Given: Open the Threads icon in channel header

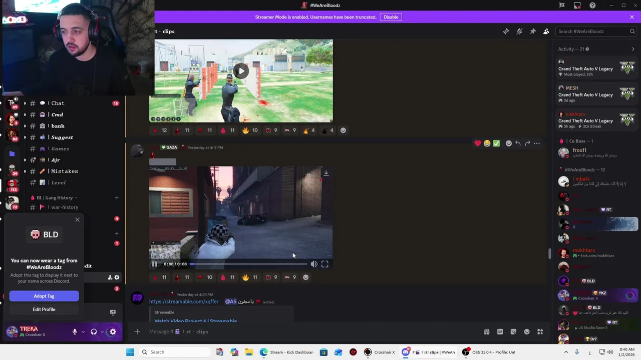Looking at the screenshot, I should pyautogui.click(x=506, y=31).
